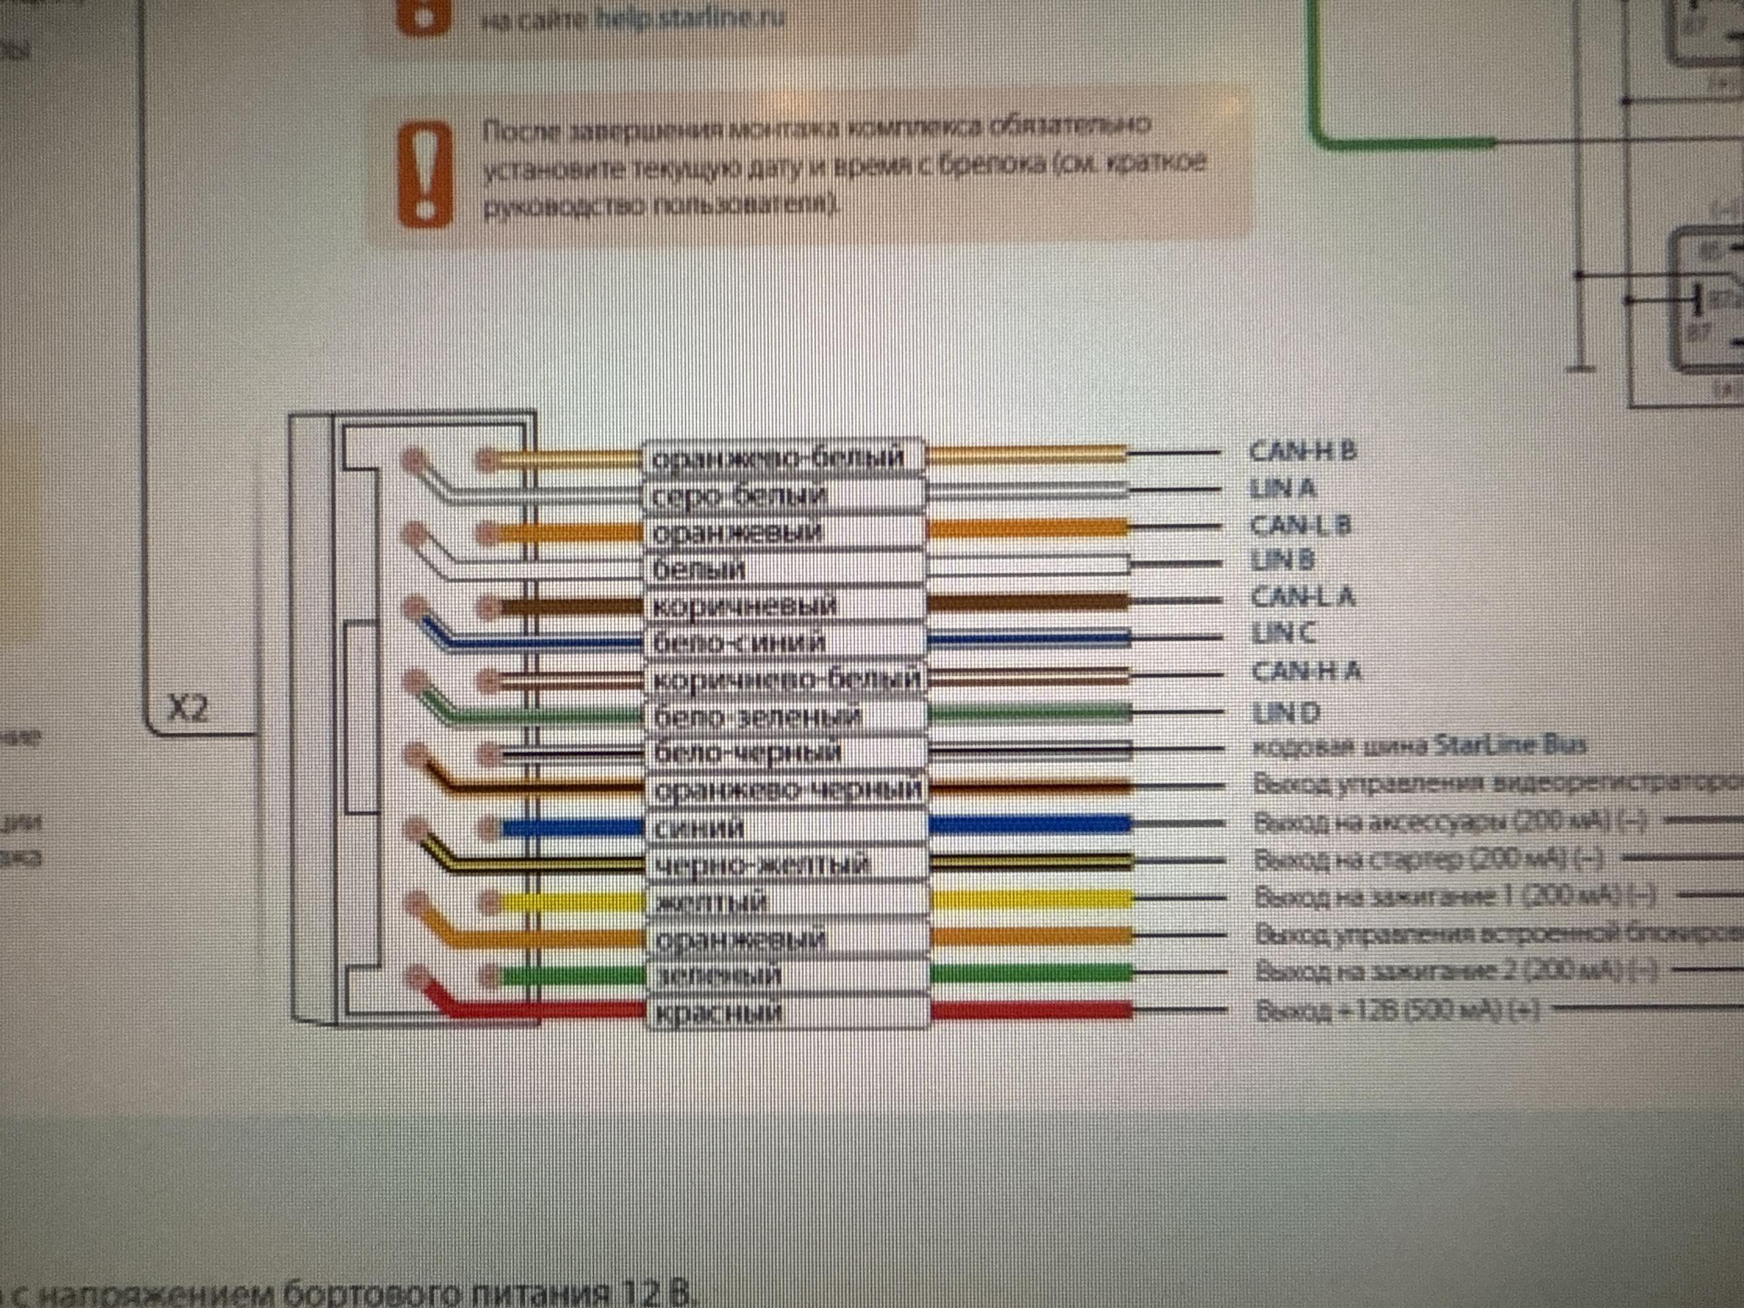Viewport: 1744px width, 1308px height.
Task: Click the LIN B signal text
Action: 1283,560
